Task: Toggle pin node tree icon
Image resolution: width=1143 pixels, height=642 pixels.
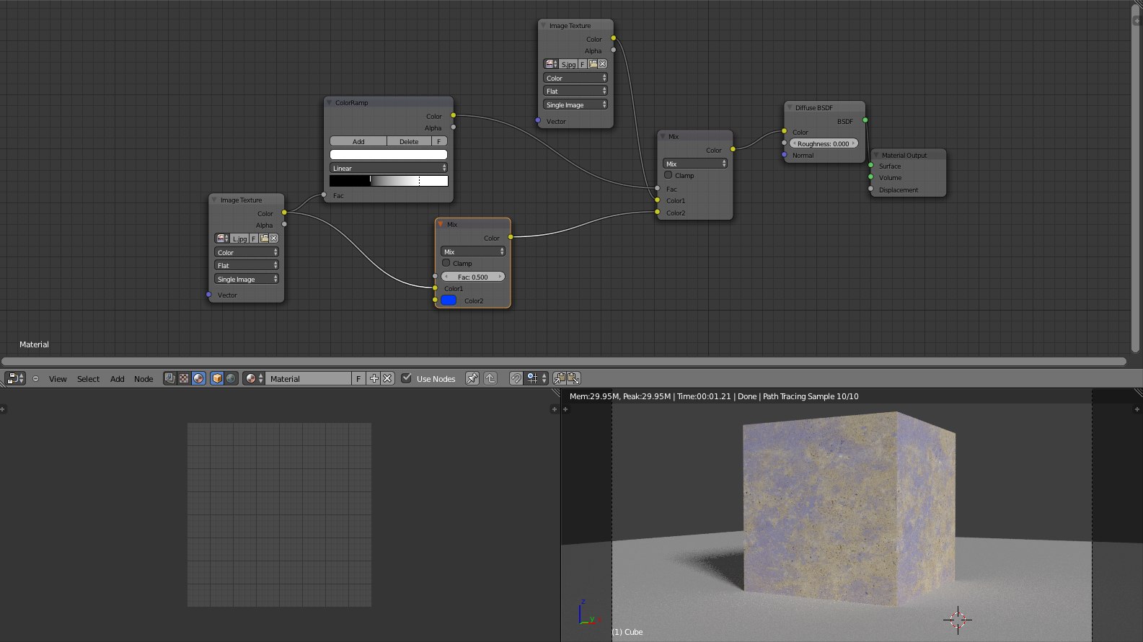Action: (472, 378)
